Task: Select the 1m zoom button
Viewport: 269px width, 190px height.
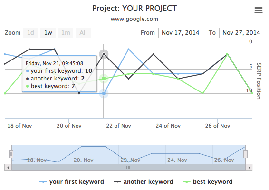Action: click(x=66, y=33)
